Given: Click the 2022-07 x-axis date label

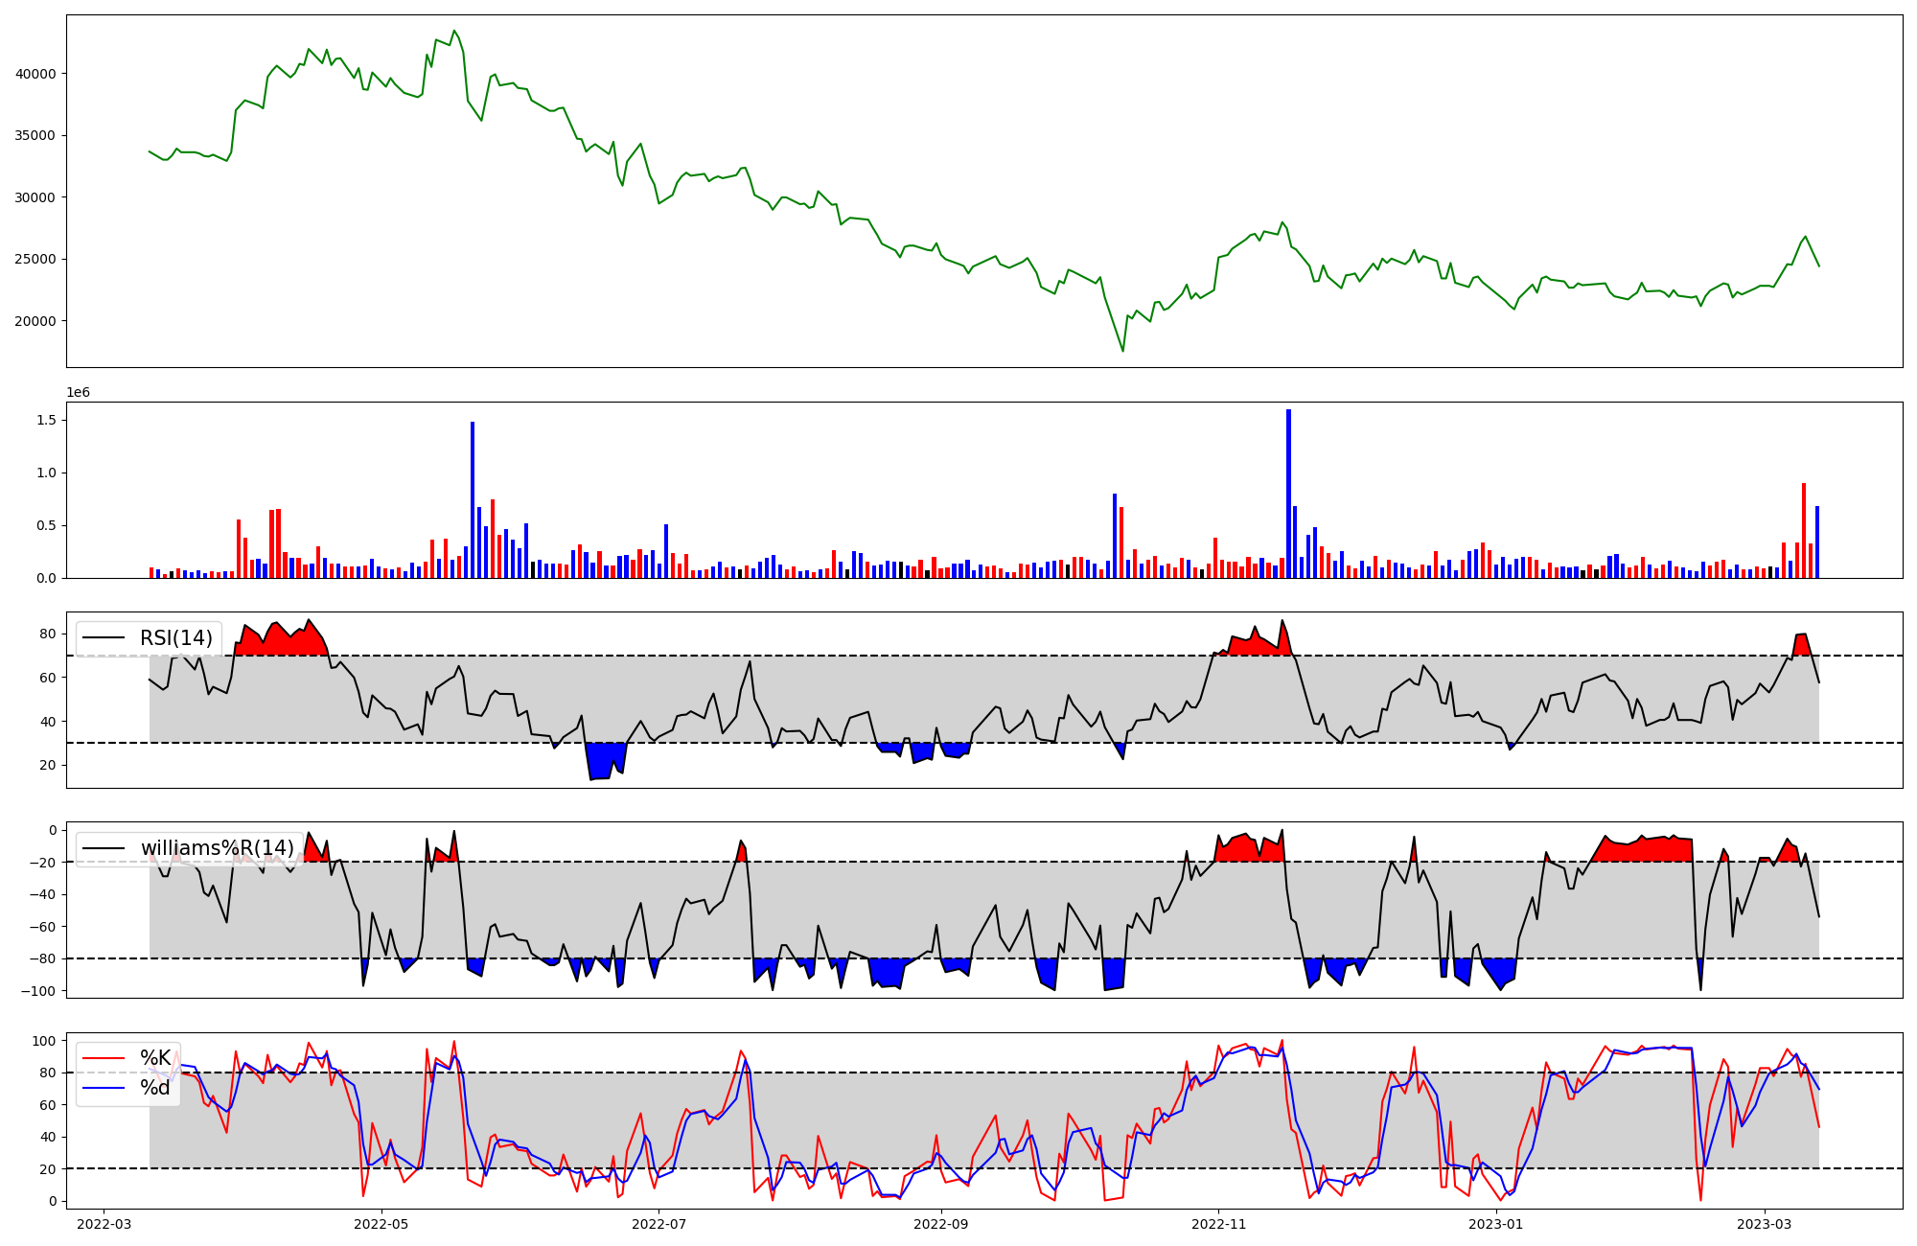Looking at the screenshot, I should pos(660,1223).
